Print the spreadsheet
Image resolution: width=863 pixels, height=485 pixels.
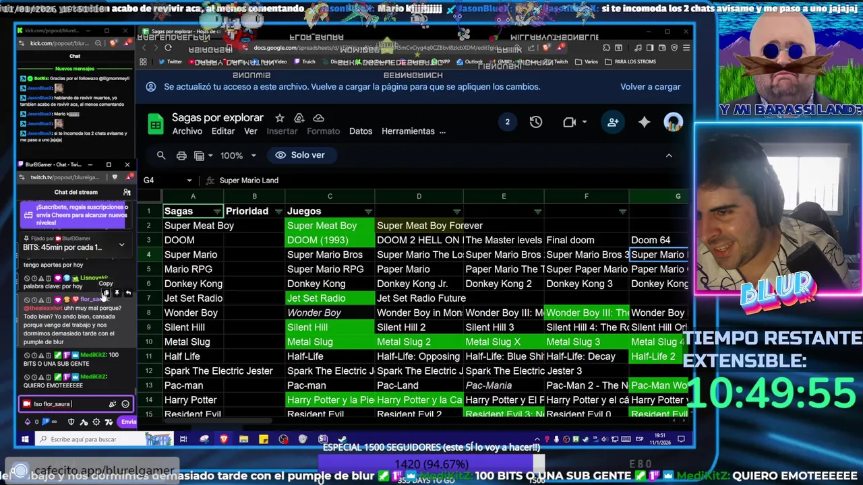coord(181,156)
